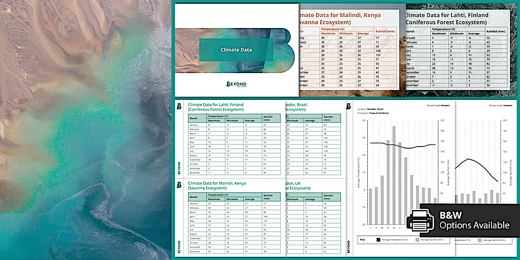Click the grey rainfall bar swatch in the Key
The image size is (520, 260).
[x=417, y=239]
